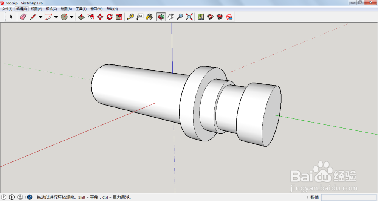The image size is (378, 201).
Task: Click the 数值 measurements input box
Action: [349, 197]
